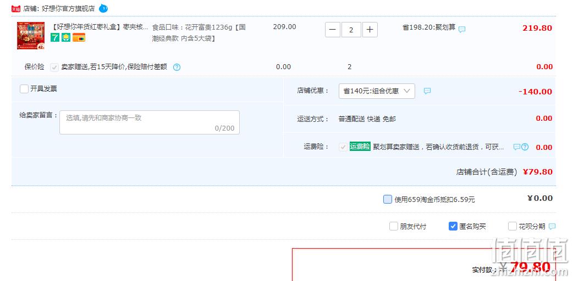Image resolution: width=573 pixels, height=281 pixels.
Task: Increase quantity with the plus button
Action: (x=370, y=30)
